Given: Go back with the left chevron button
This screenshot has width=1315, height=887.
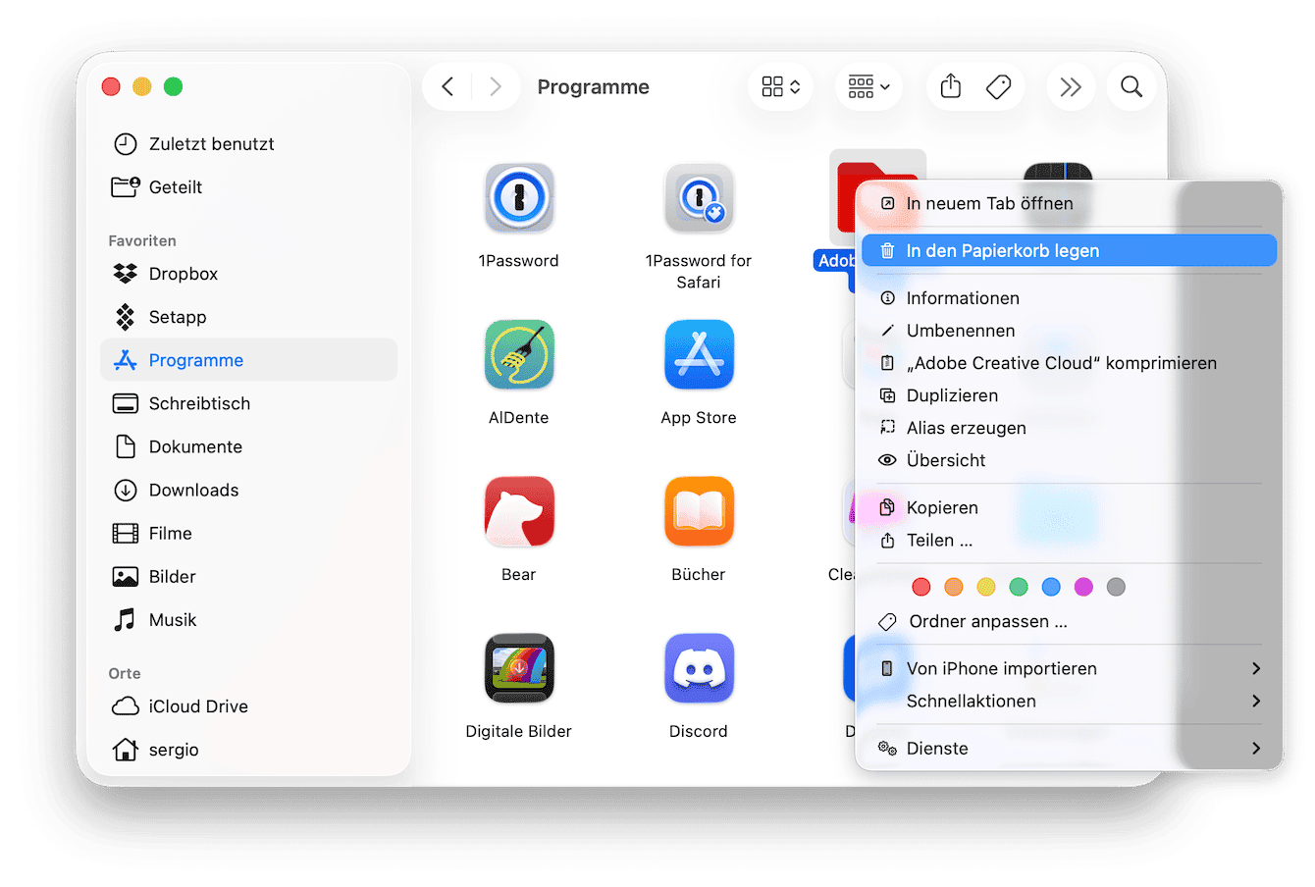Looking at the screenshot, I should click(x=447, y=87).
